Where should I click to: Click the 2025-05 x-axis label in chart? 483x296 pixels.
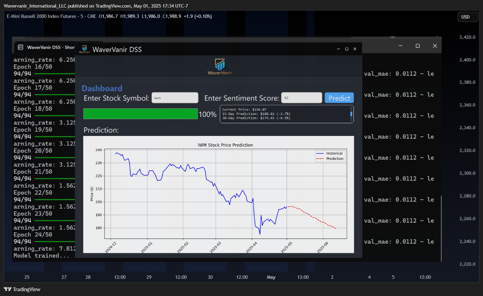[x=287, y=247]
